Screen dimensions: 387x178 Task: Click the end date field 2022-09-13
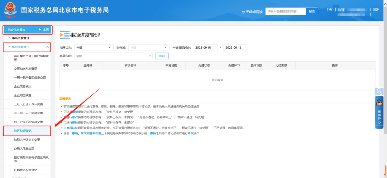pos(235,48)
